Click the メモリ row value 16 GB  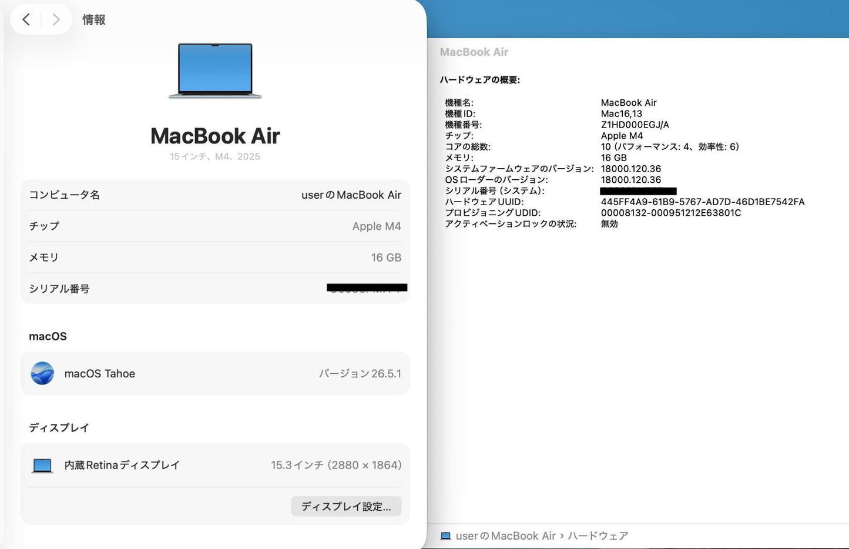coord(386,257)
